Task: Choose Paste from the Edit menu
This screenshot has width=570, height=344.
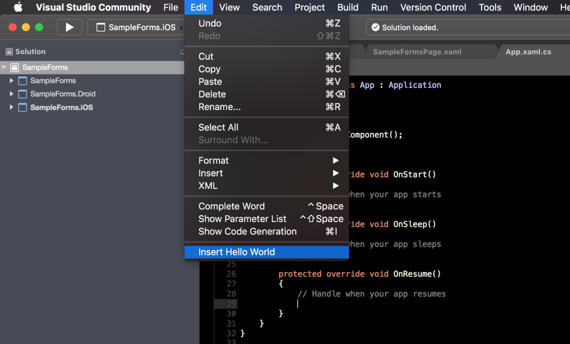Action: click(x=267, y=82)
